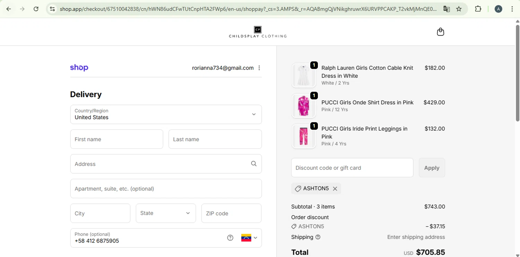The image size is (520, 257).
Task: Click the Enter shipping address text
Action: (x=416, y=237)
